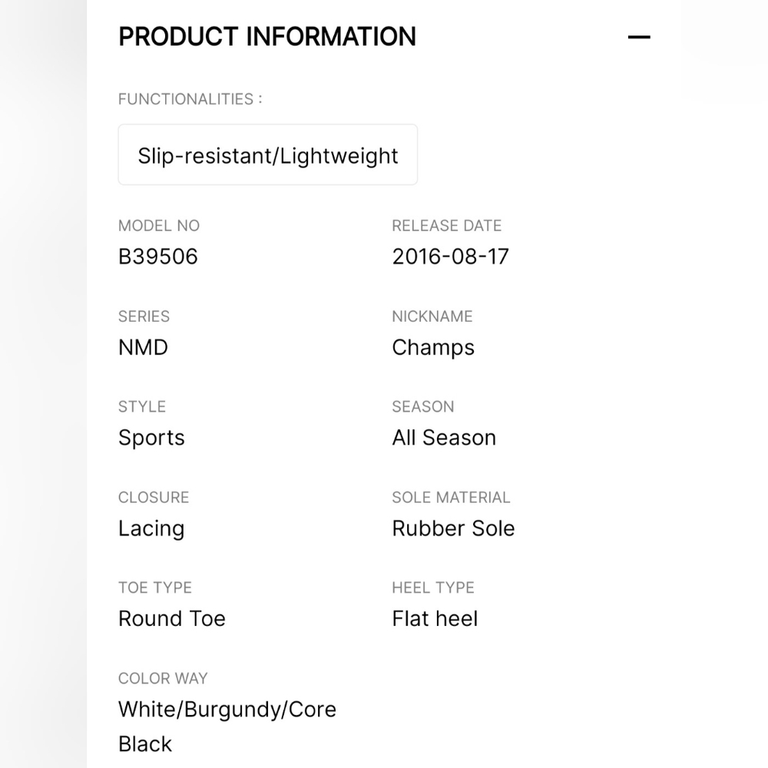Screen dimensions: 768x768
Task: Collapse the Product Information section
Action: [x=639, y=37]
